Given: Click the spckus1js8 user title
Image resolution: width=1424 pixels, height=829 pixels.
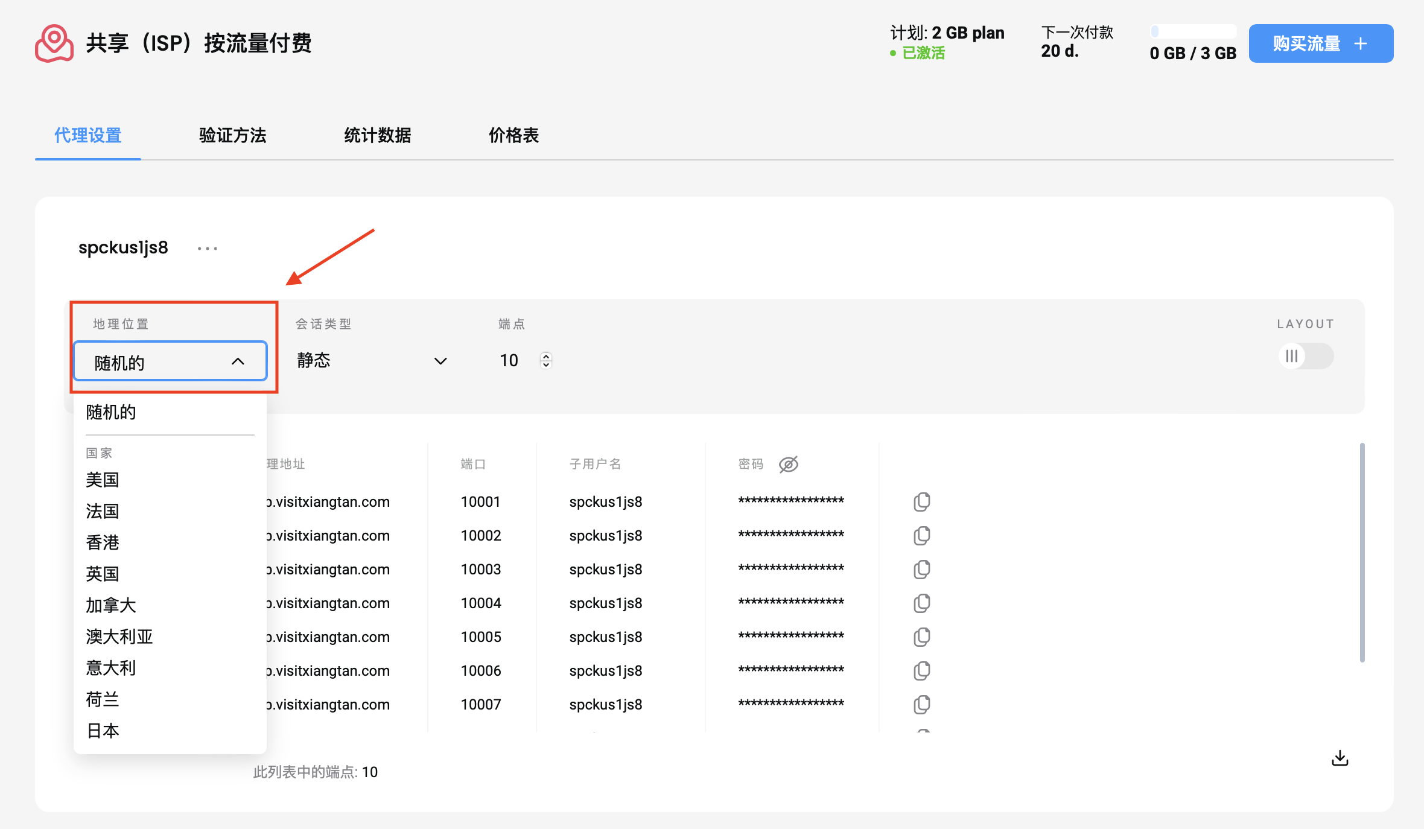Looking at the screenshot, I should 123,248.
